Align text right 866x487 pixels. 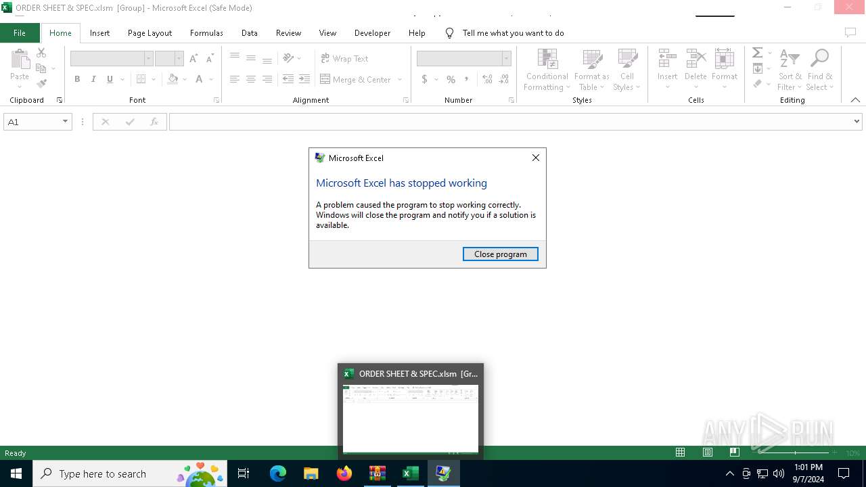click(267, 79)
